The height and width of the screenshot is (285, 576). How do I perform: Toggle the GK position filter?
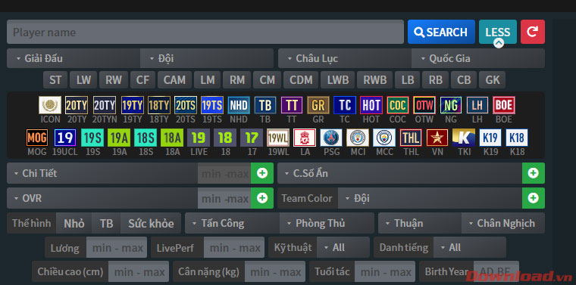[493, 80]
